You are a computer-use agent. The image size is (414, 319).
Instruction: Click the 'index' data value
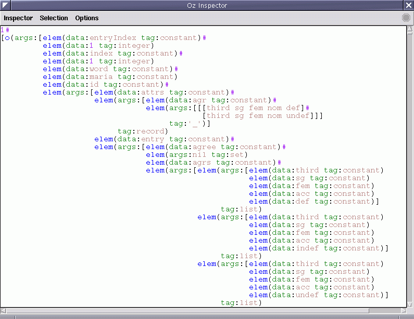pos(101,54)
